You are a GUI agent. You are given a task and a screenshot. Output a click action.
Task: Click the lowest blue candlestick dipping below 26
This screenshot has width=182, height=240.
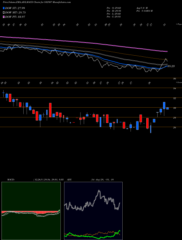click(x=151, y=129)
